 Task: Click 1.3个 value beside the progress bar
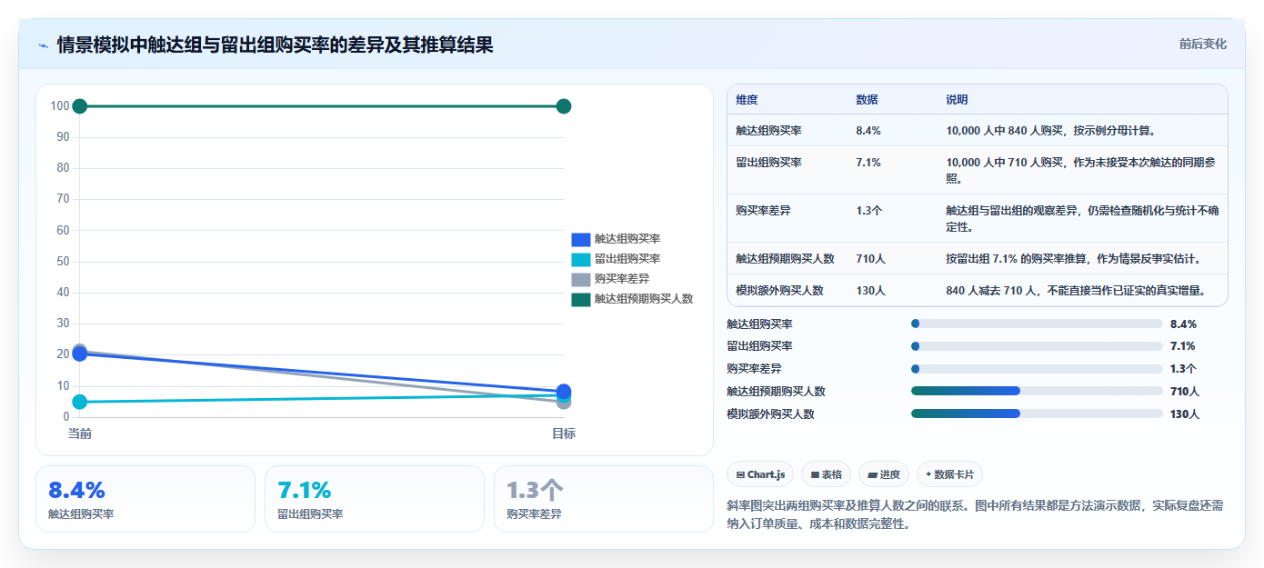(x=1183, y=369)
